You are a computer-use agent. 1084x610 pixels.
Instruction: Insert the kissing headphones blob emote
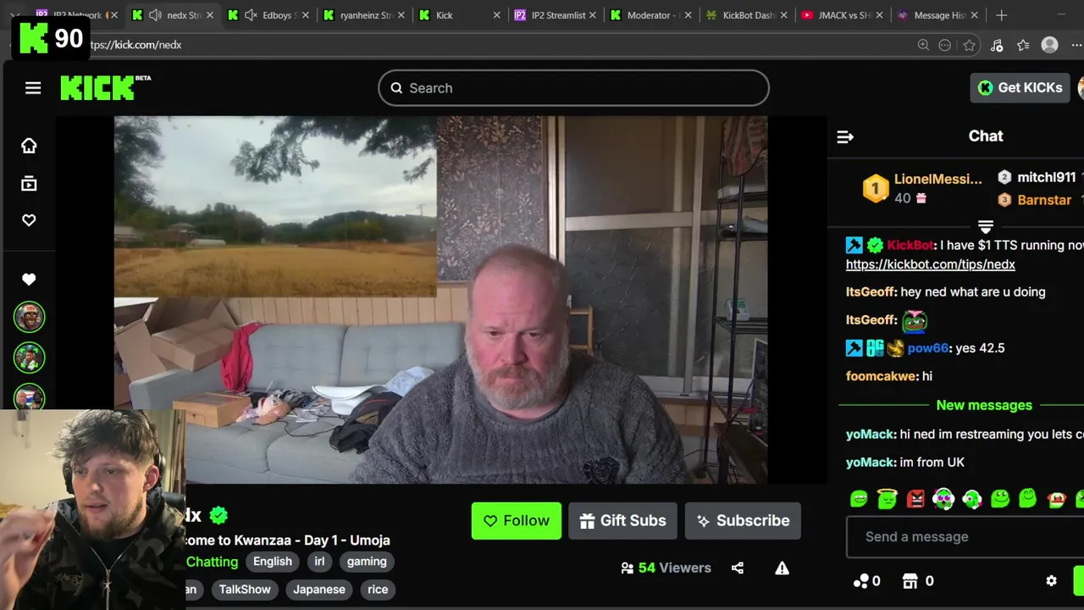[x=971, y=499]
